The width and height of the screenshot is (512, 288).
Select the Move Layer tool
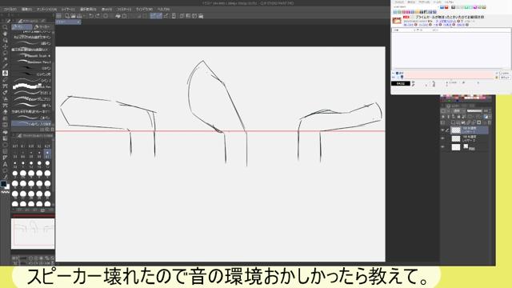coord(5,46)
